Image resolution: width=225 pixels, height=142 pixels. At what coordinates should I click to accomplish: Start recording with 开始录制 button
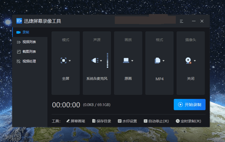190,105
